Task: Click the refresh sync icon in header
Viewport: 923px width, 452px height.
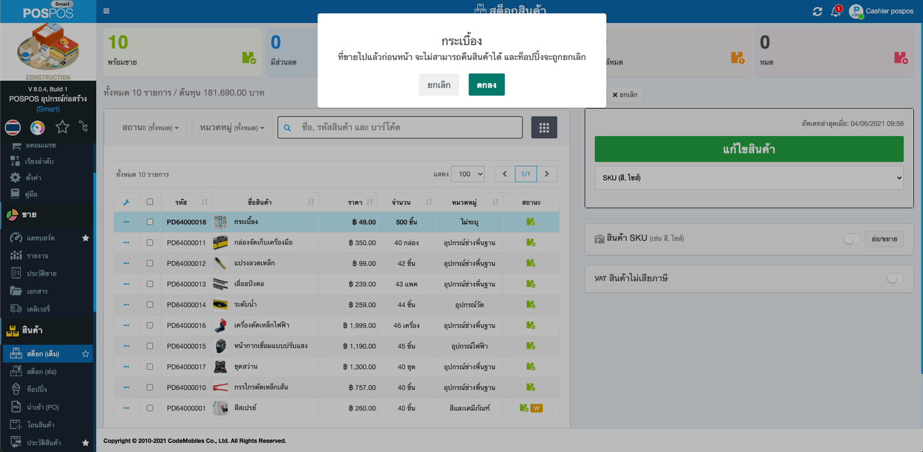Action: [x=817, y=12]
